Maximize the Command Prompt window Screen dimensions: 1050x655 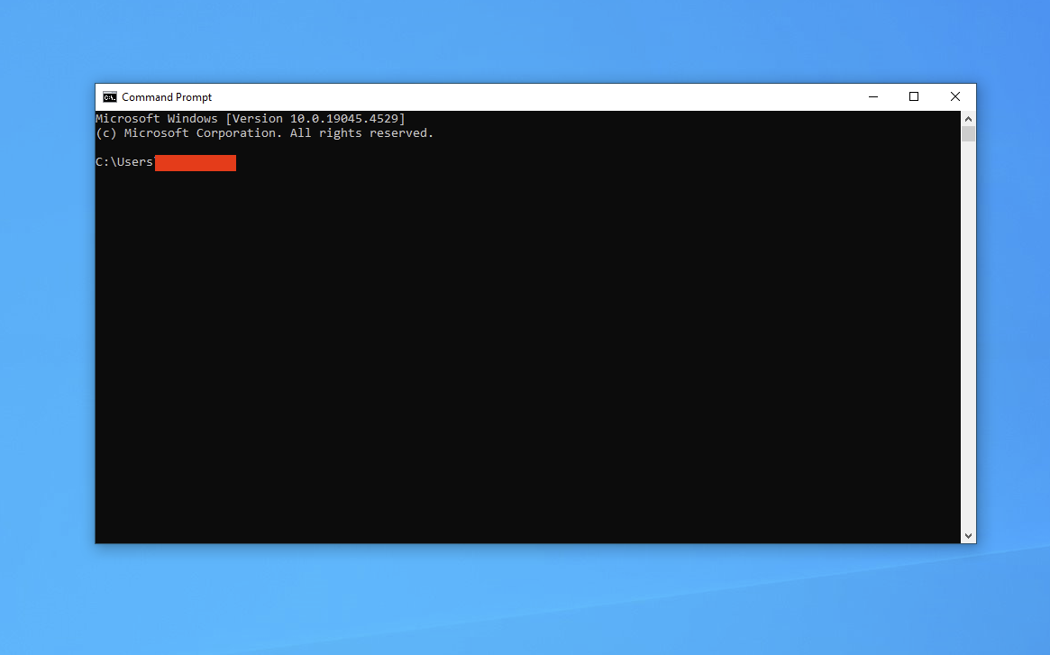pos(913,97)
